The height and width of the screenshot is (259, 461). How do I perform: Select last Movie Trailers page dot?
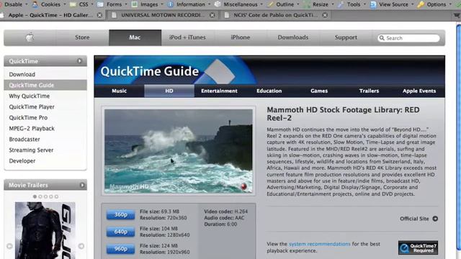point(56,196)
